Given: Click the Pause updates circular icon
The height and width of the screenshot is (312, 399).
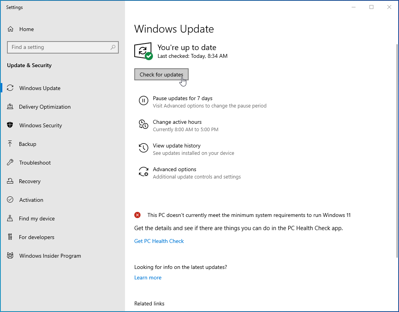Looking at the screenshot, I should point(144,101).
